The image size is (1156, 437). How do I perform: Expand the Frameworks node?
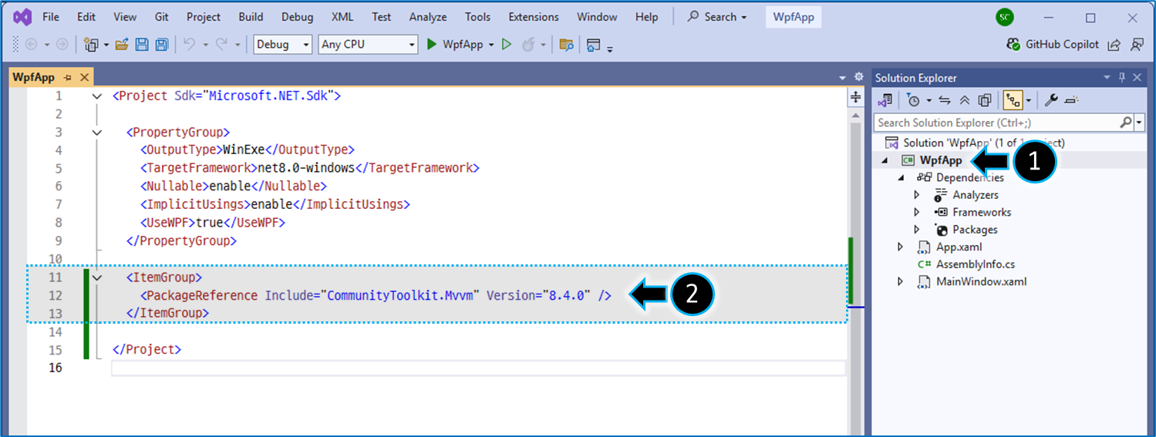coord(917,212)
